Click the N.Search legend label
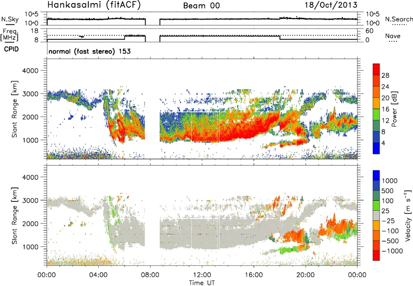This screenshot has width=413, height=286. tap(399, 19)
